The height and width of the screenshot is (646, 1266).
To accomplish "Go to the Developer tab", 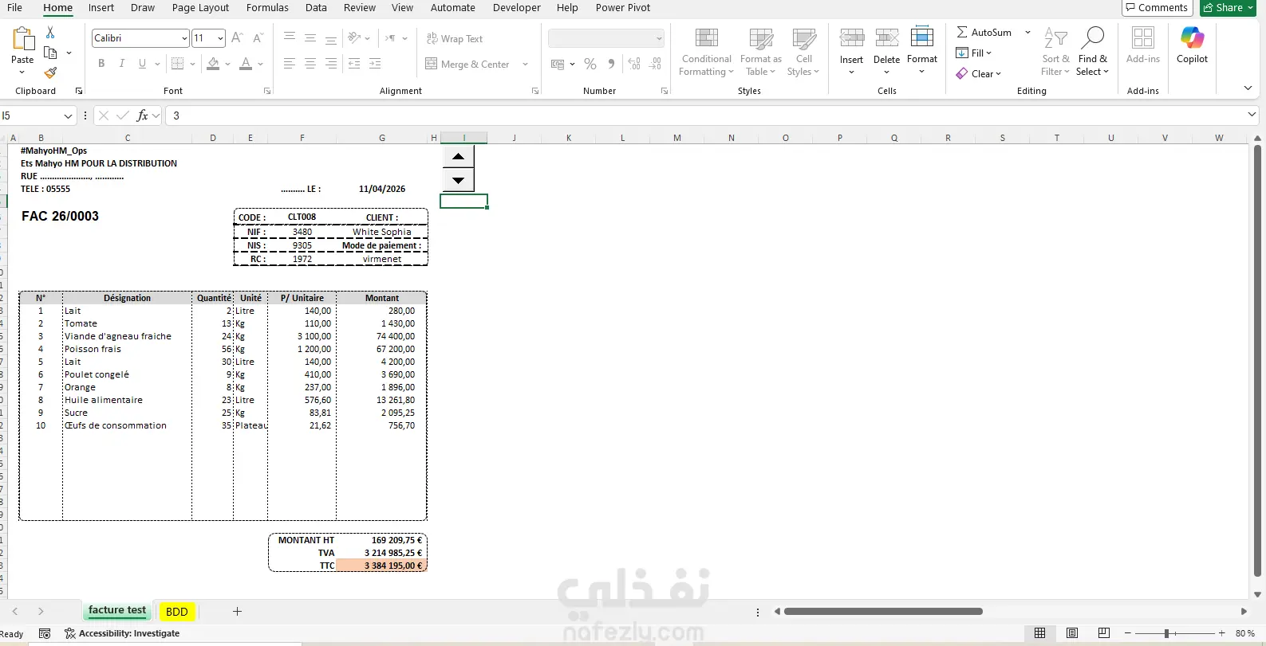I will click(517, 8).
